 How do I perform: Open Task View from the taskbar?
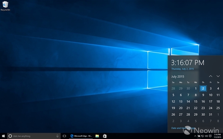point(64,136)
